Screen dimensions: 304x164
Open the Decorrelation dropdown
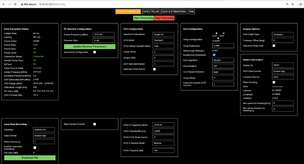coord(223,66)
